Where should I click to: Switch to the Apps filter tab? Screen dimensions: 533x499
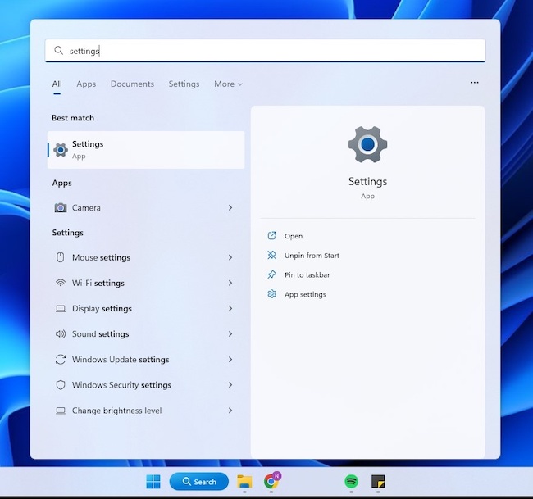click(x=86, y=84)
